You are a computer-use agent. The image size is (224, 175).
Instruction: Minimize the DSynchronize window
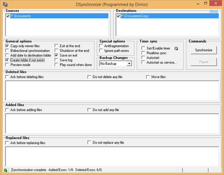point(198,4)
